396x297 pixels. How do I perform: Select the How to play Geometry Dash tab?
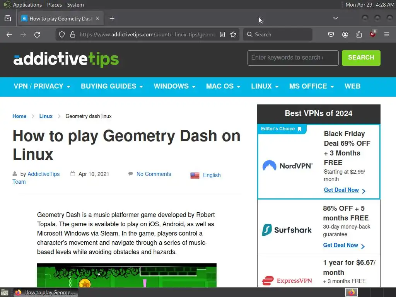tap(61, 19)
